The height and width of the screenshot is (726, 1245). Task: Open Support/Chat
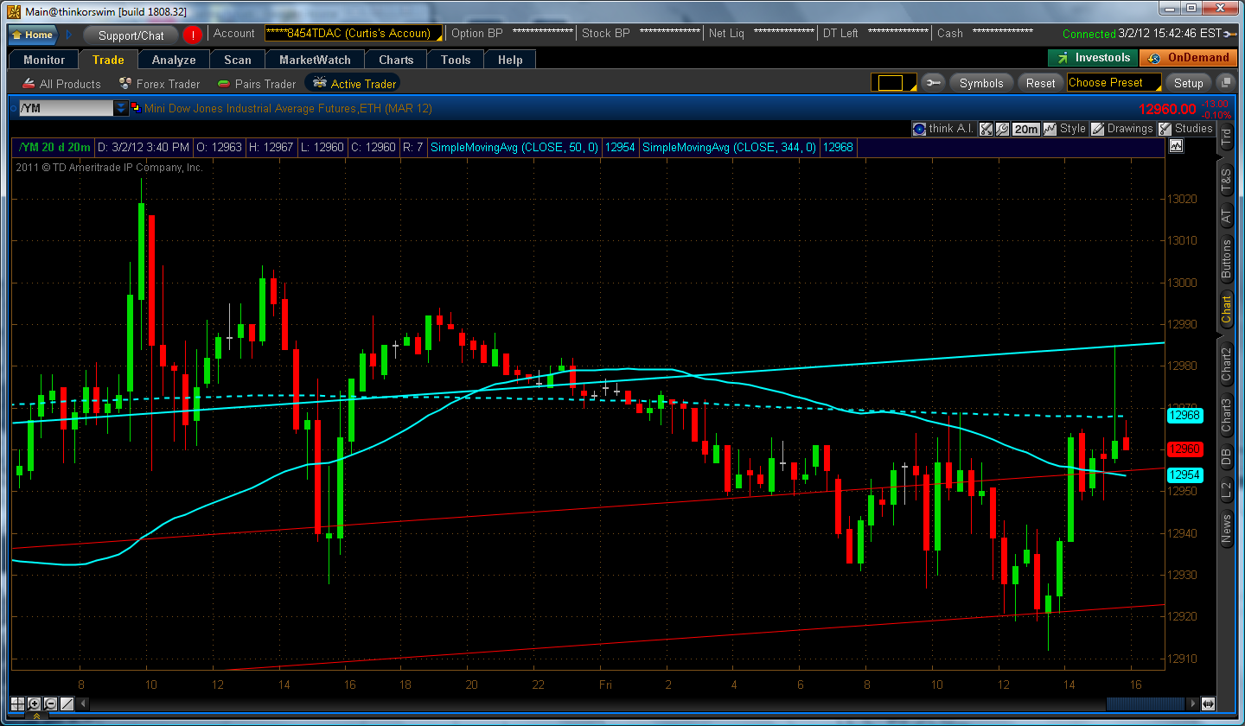point(131,35)
